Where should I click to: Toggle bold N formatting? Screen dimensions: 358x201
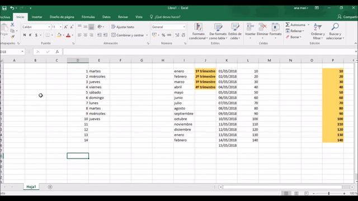pyautogui.click(x=25, y=35)
